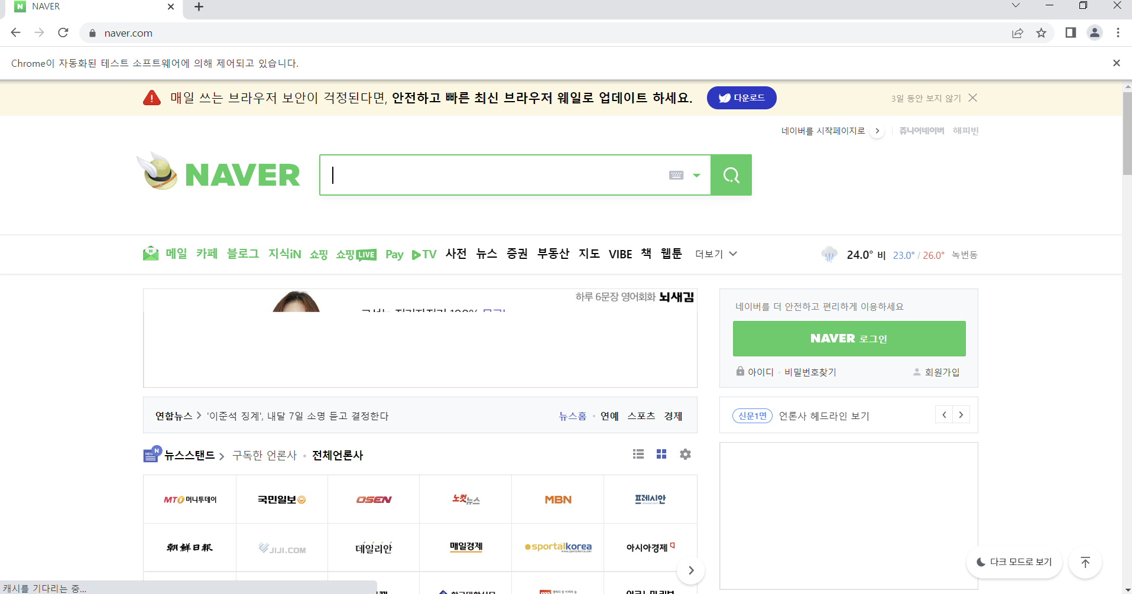Click the browser back arrow

coord(16,33)
